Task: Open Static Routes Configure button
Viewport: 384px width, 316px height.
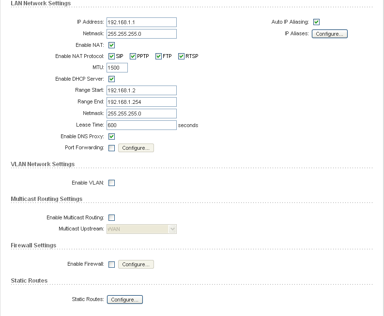Action: point(125,300)
